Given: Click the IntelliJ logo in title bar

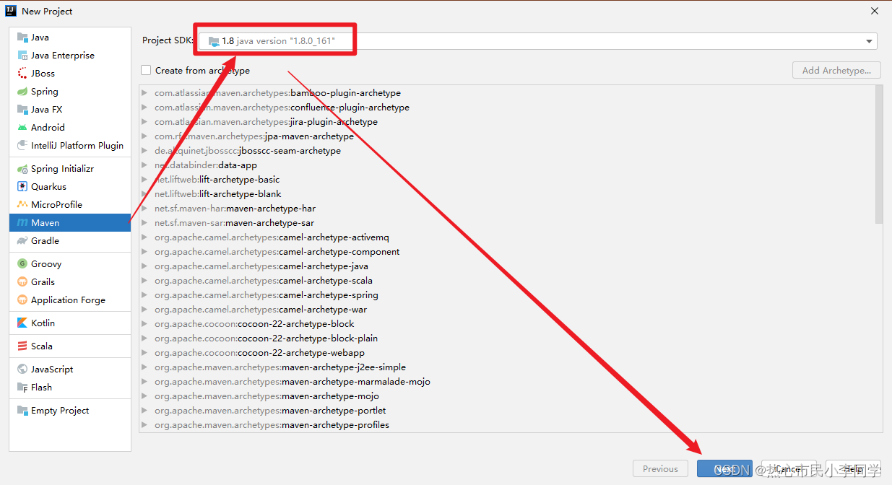Looking at the screenshot, I should pos(11,11).
